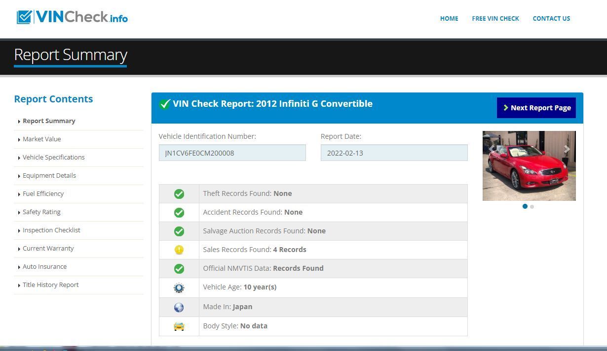Open Report Summary in the report contents
The width and height of the screenshot is (607, 351).
[49, 121]
